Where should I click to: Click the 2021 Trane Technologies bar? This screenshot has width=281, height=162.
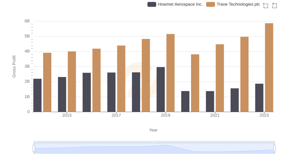(220, 78)
